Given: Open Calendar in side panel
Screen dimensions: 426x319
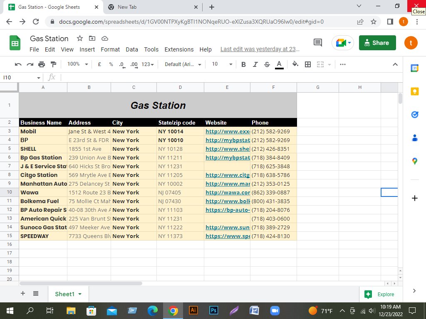Looking at the screenshot, I should (x=415, y=68).
